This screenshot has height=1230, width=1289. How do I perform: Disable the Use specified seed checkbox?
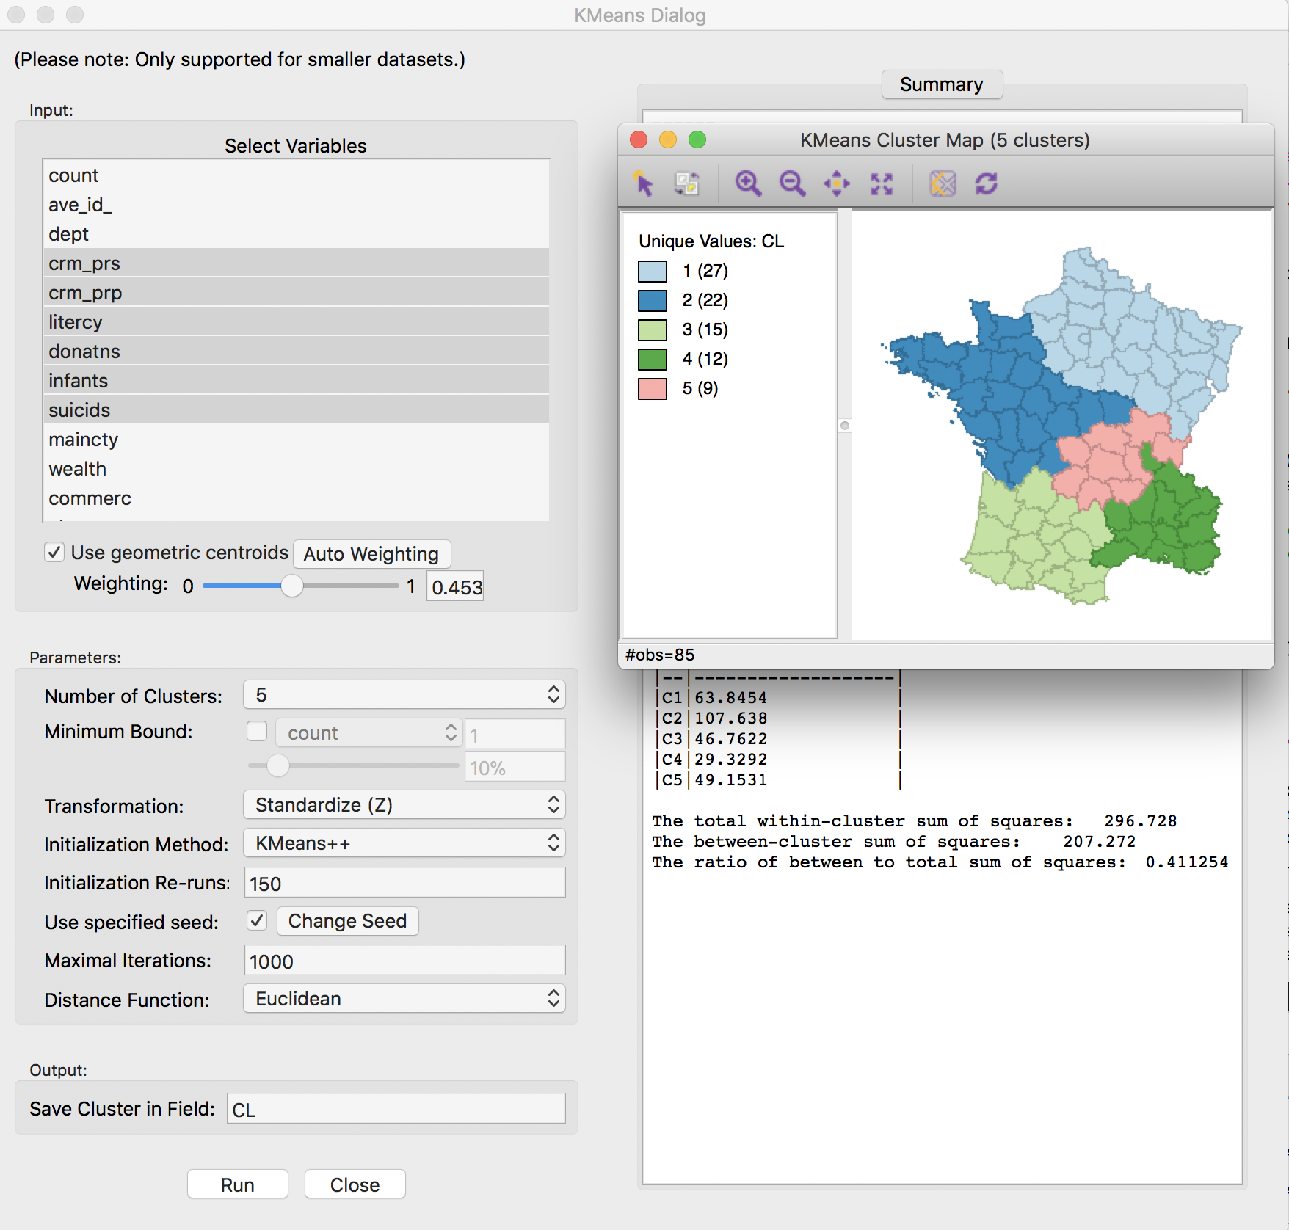256,920
